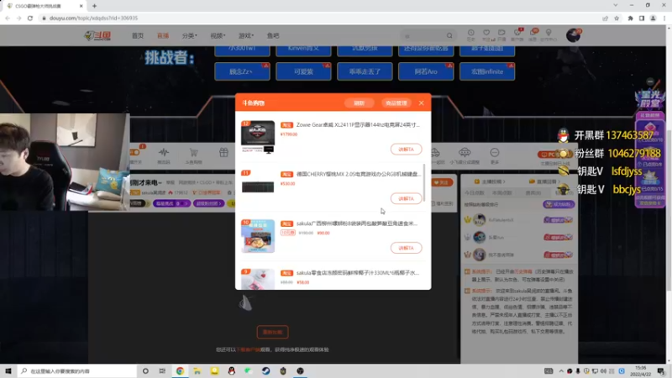Bookmark this page with the star icon
Viewport: 672px width, 378px height.
[x=617, y=18]
